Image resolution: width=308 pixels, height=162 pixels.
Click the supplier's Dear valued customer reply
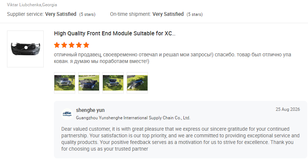(180, 139)
